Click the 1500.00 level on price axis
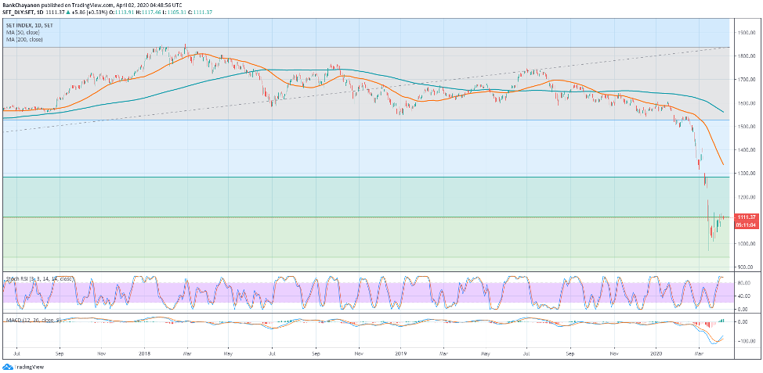This screenshot has width=763, height=373. click(745, 127)
